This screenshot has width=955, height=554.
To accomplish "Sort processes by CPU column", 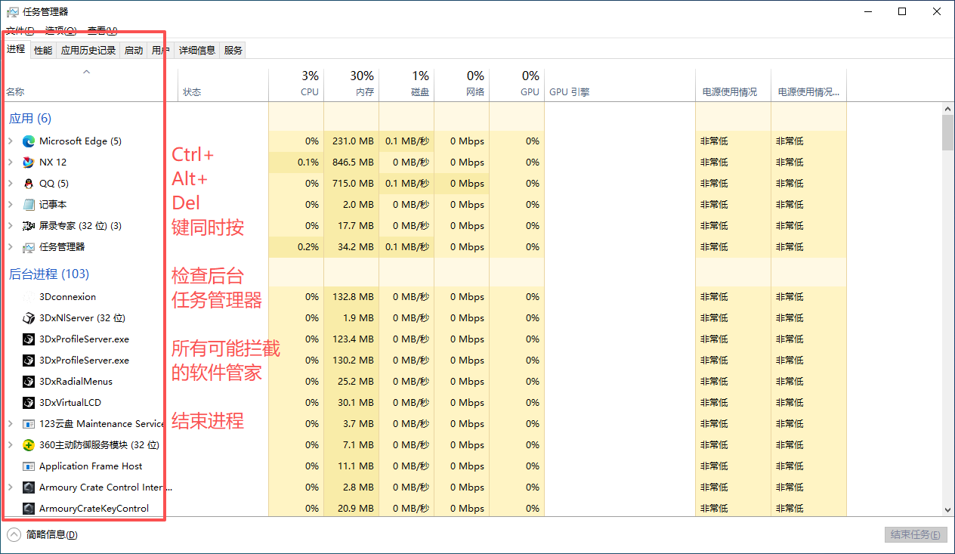I will 296,85.
